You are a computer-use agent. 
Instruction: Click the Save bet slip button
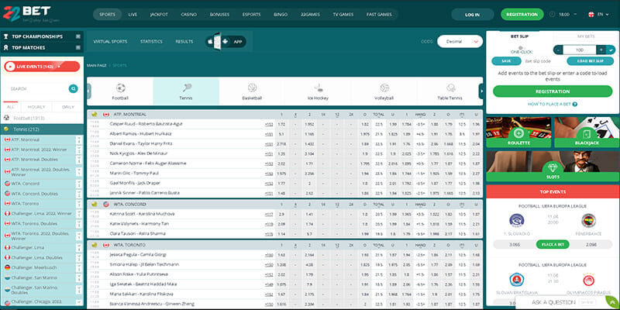(506, 61)
